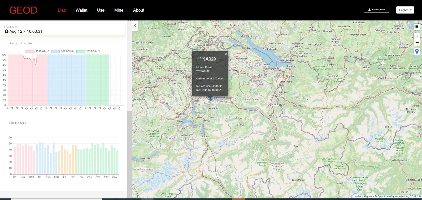422x200 pixels.
Task: Open the OpenStreetMap attribution link
Action: coord(386,197)
